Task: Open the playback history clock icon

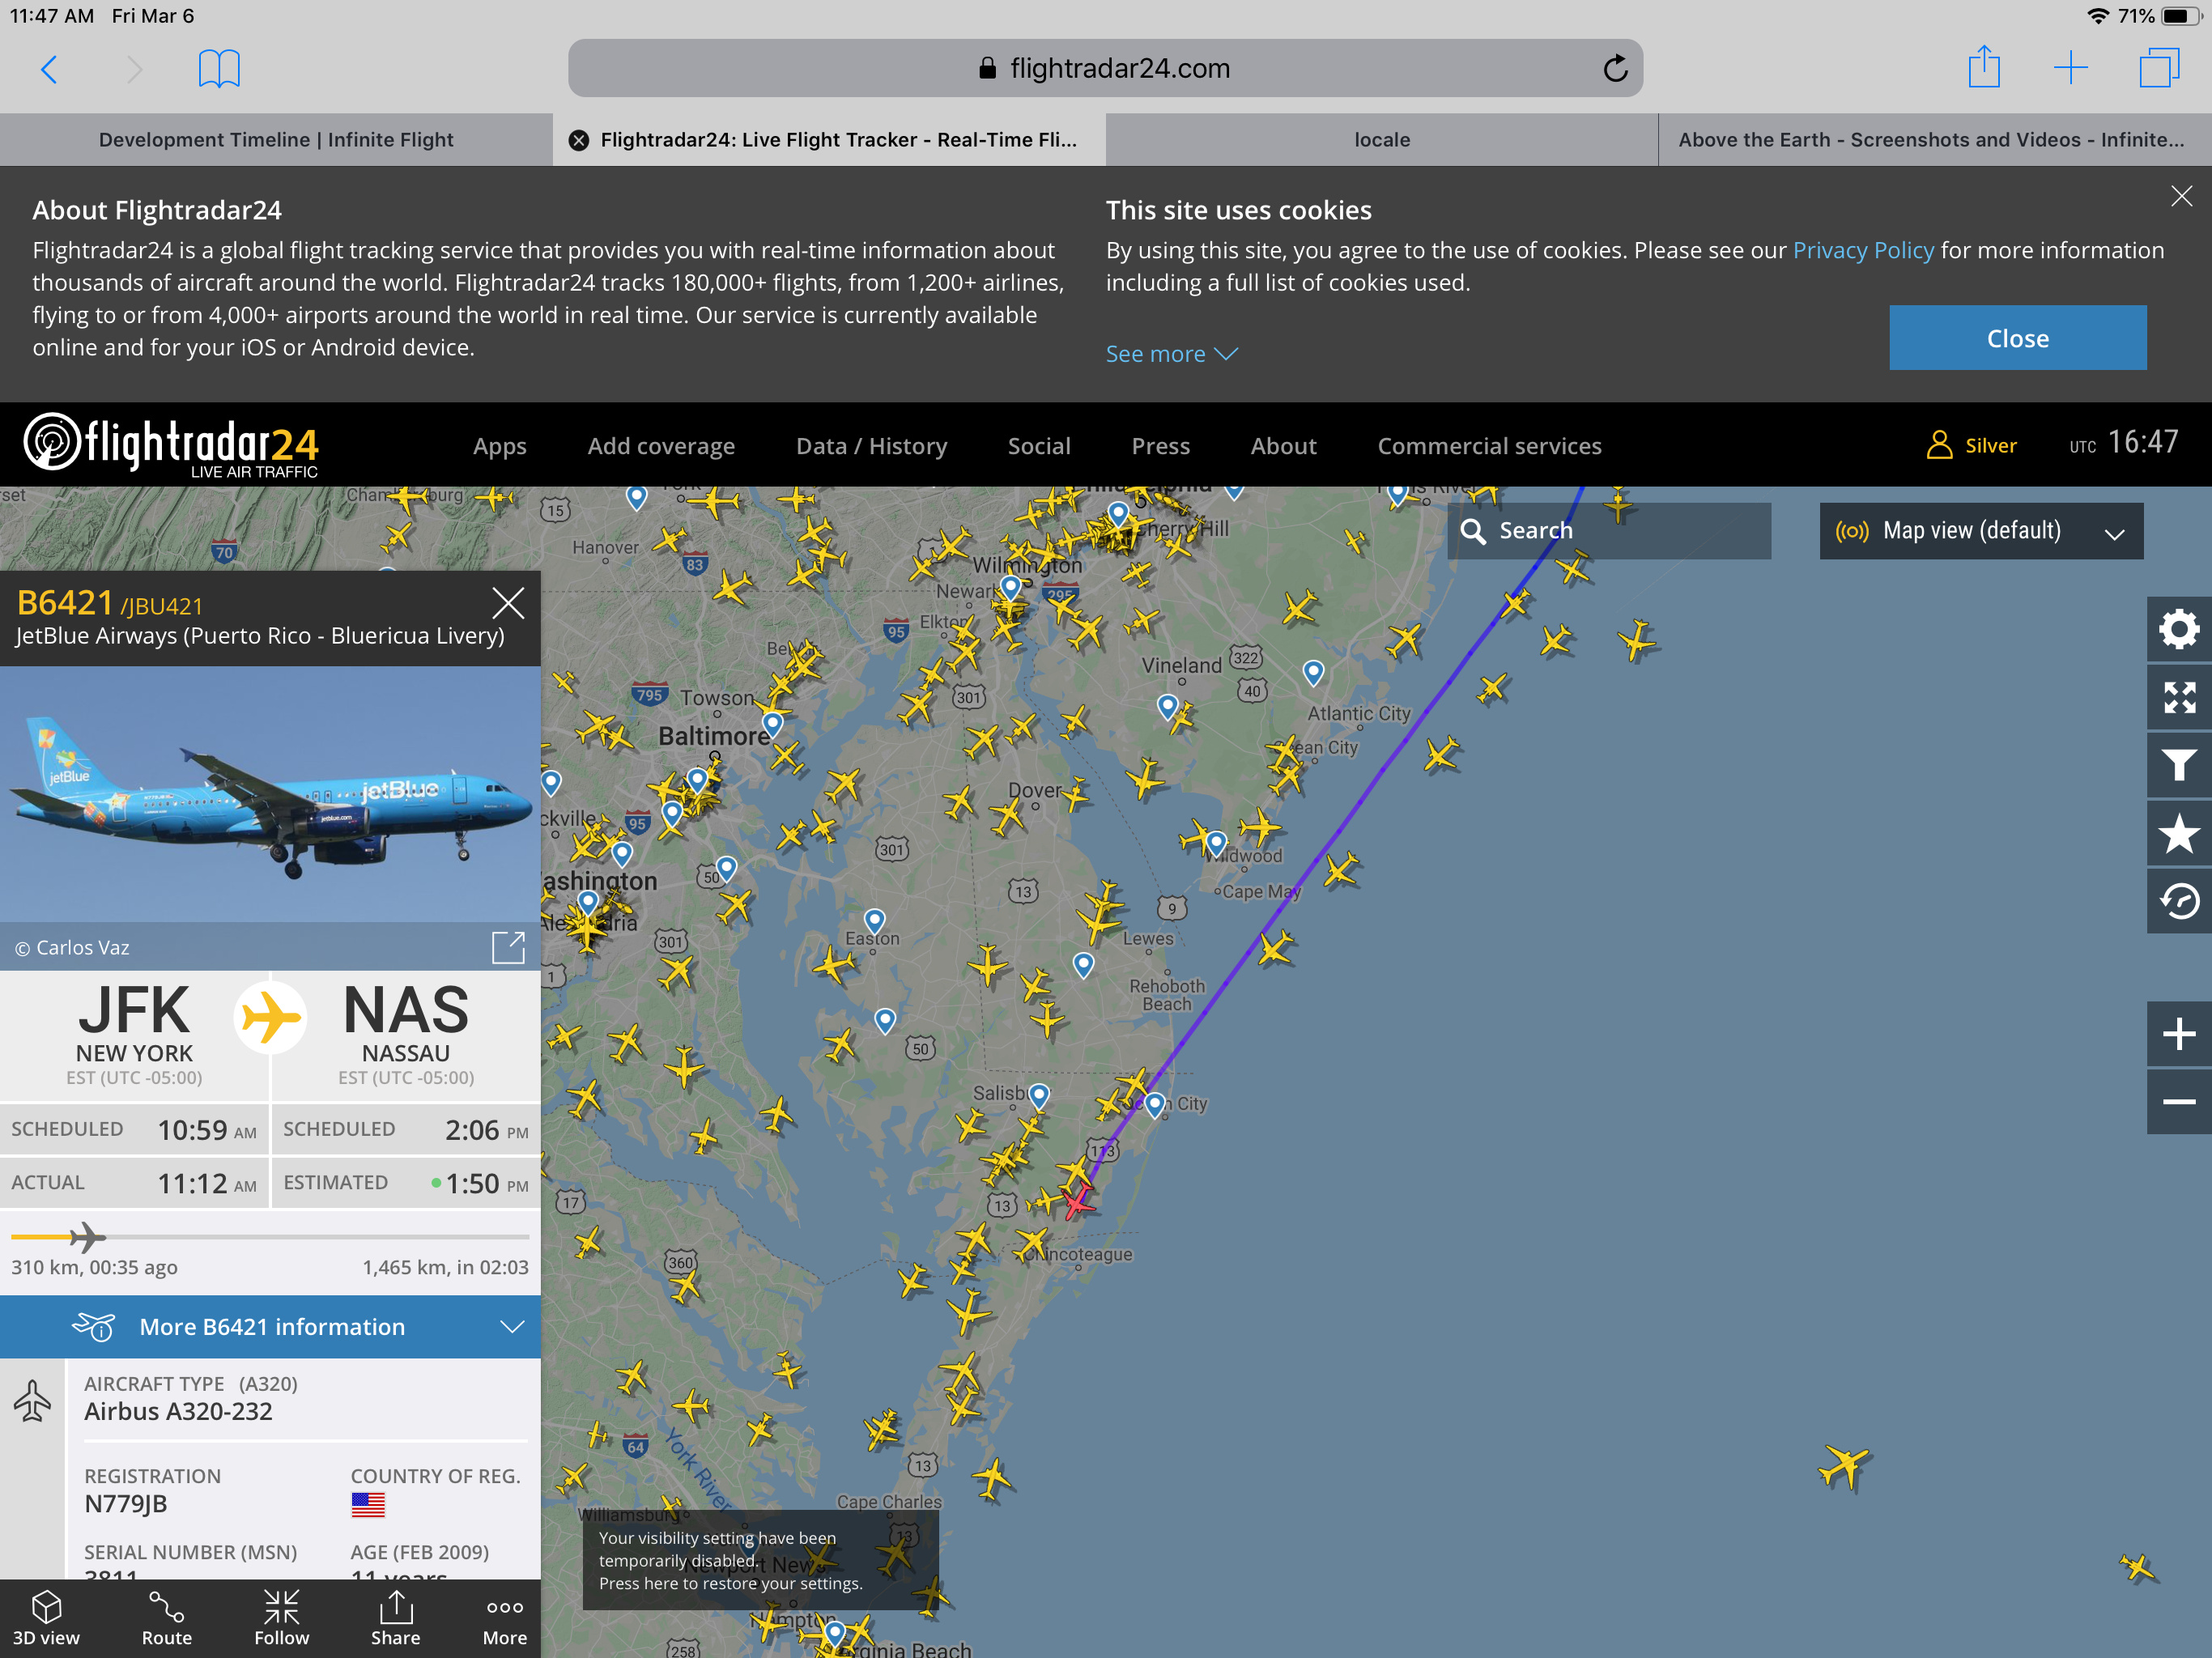Action: (x=2178, y=901)
